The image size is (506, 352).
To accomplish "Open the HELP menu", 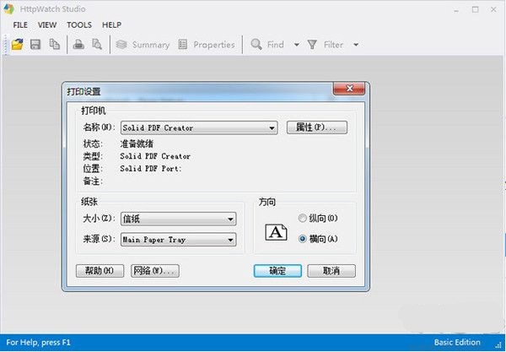I will pyautogui.click(x=111, y=24).
